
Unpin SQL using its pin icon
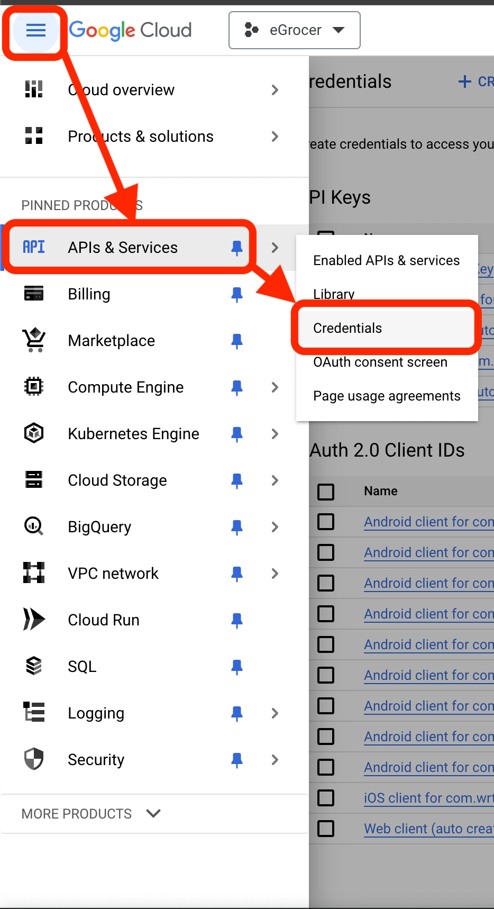pos(237,667)
